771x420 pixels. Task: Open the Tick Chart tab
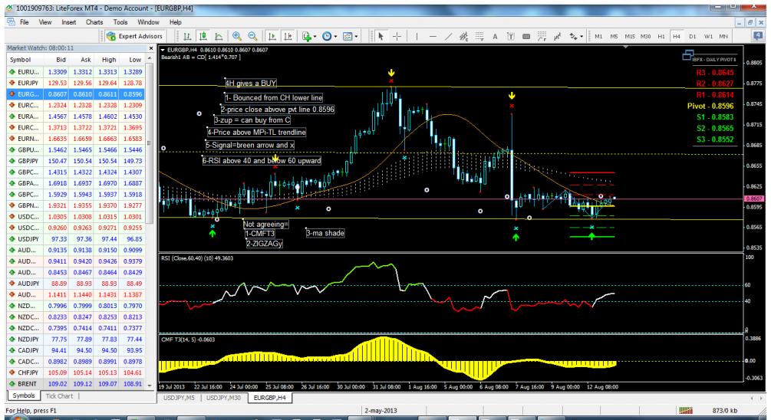58,396
